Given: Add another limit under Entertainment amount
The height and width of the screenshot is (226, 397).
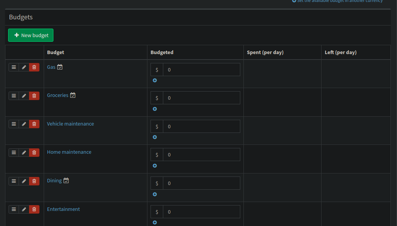Looking at the screenshot, I should (x=155, y=223).
